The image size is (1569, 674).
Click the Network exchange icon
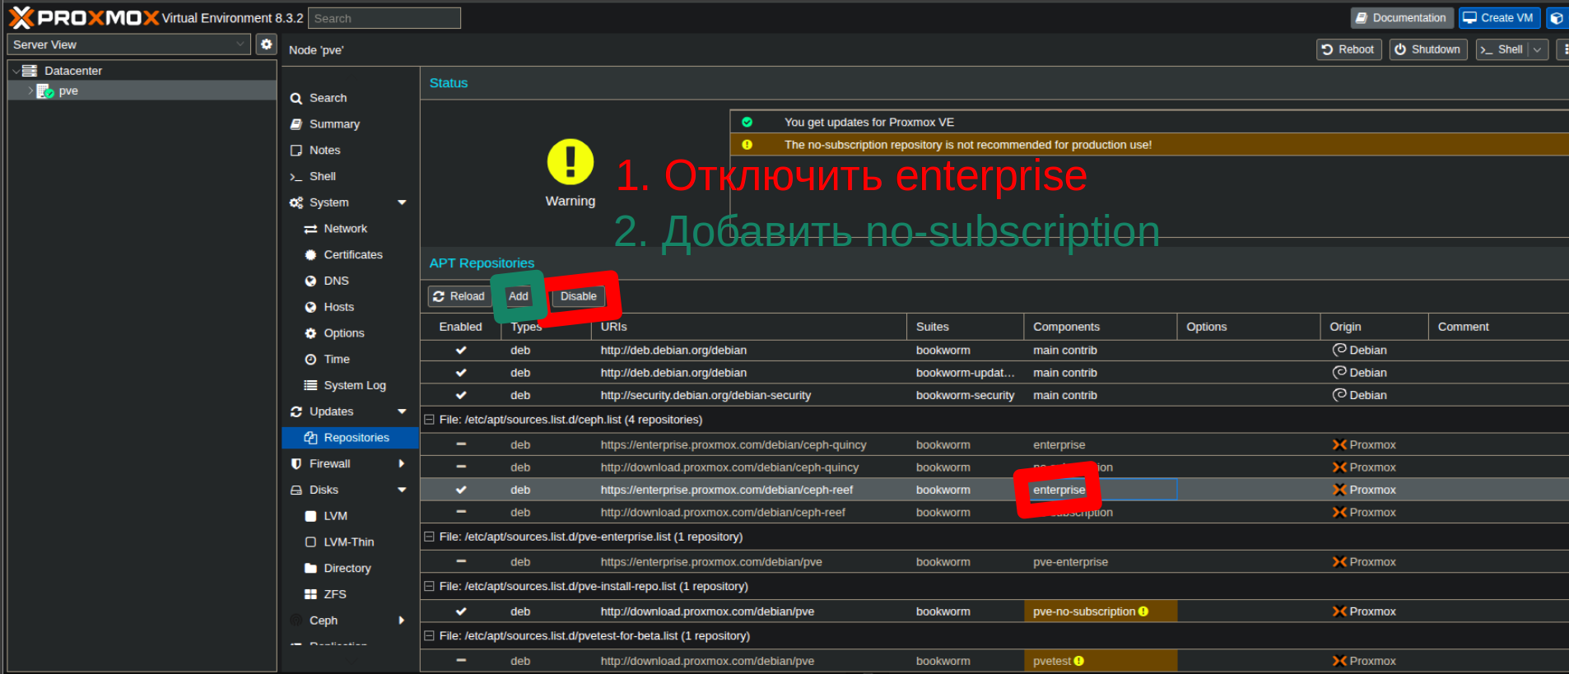pos(310,229)
